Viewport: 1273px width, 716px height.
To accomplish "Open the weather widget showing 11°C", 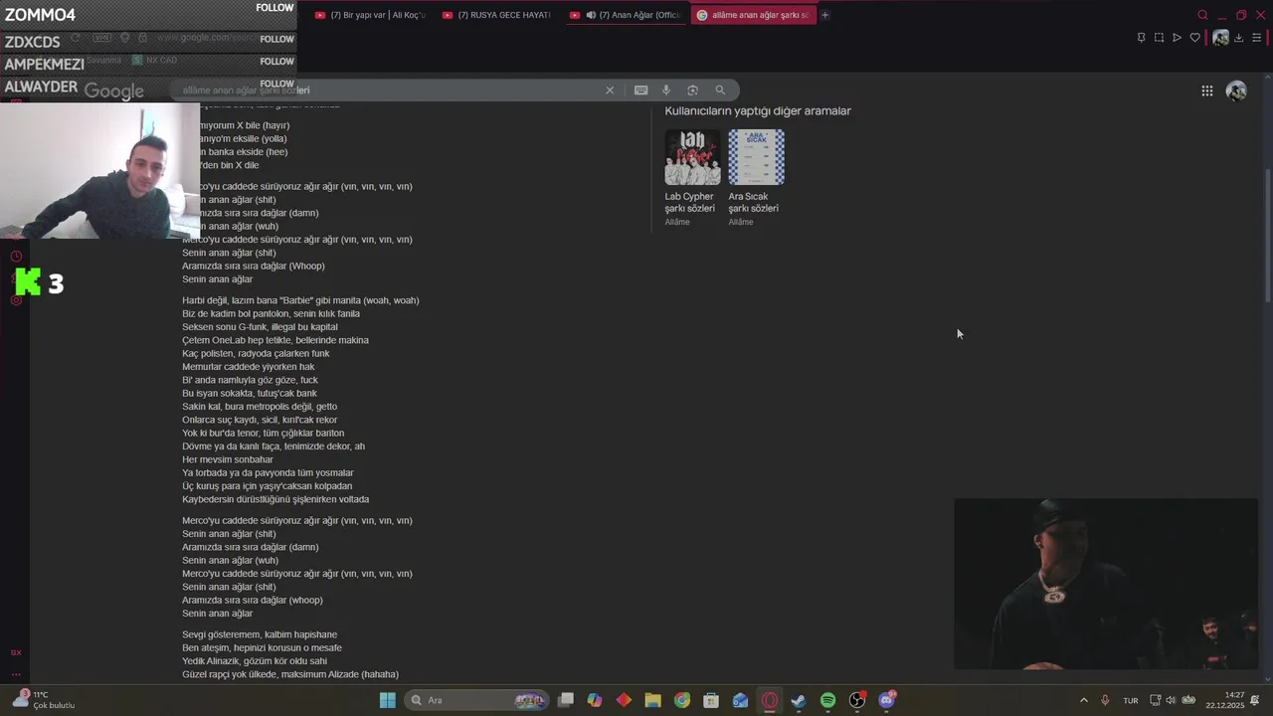I will (44, 700).
